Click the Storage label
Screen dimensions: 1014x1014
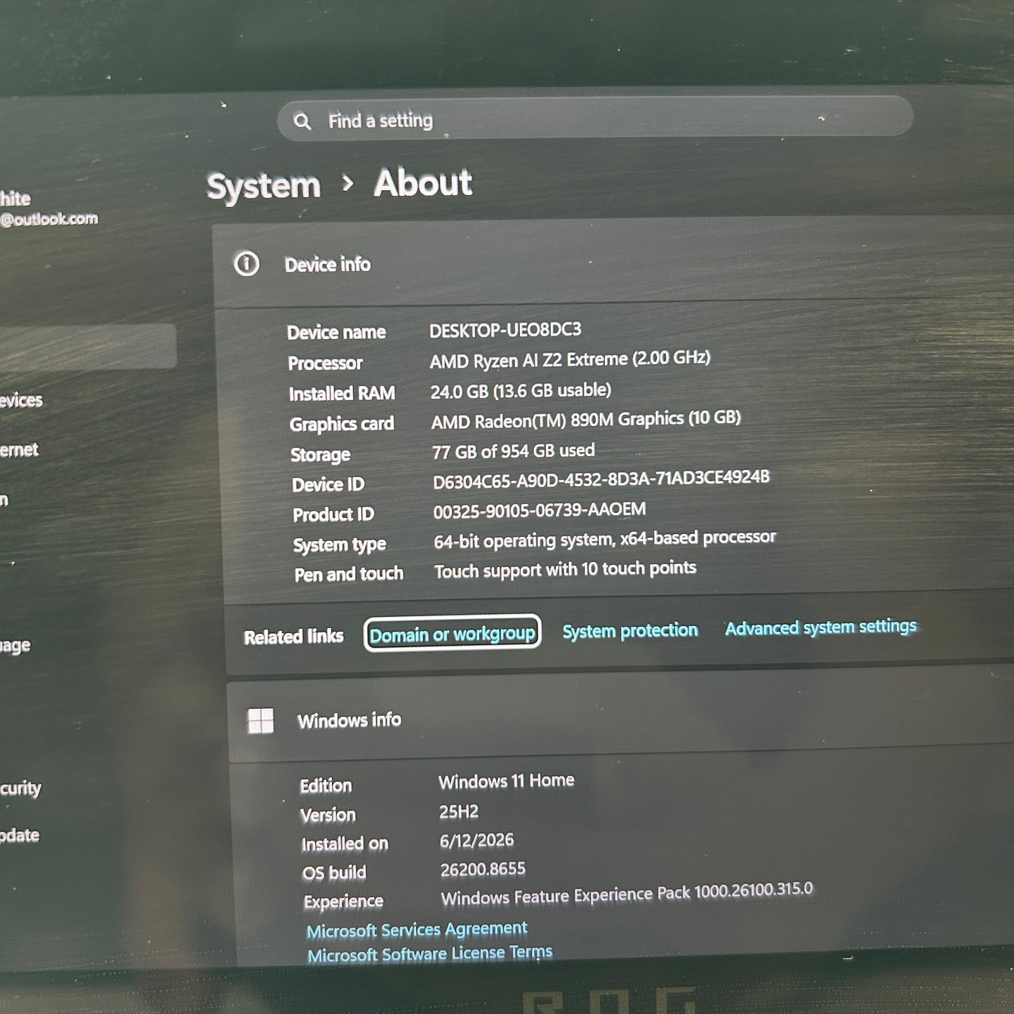(x=320, y=455)
